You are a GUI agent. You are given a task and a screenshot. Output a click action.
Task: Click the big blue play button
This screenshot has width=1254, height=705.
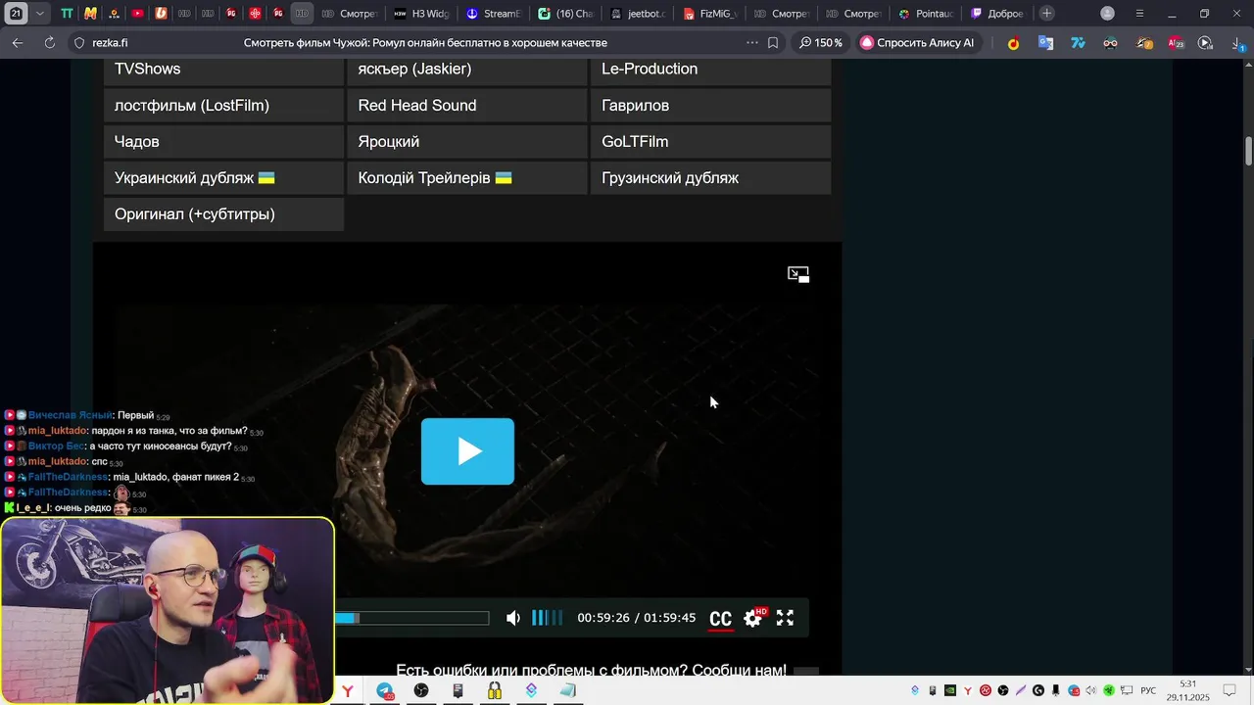click(467, 451)
